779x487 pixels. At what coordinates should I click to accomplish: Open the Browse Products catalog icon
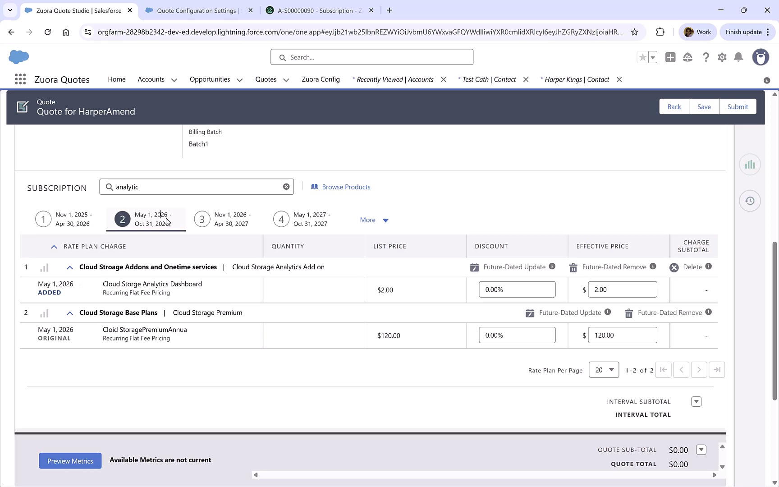pyautogui.click(x=315, y=187)
